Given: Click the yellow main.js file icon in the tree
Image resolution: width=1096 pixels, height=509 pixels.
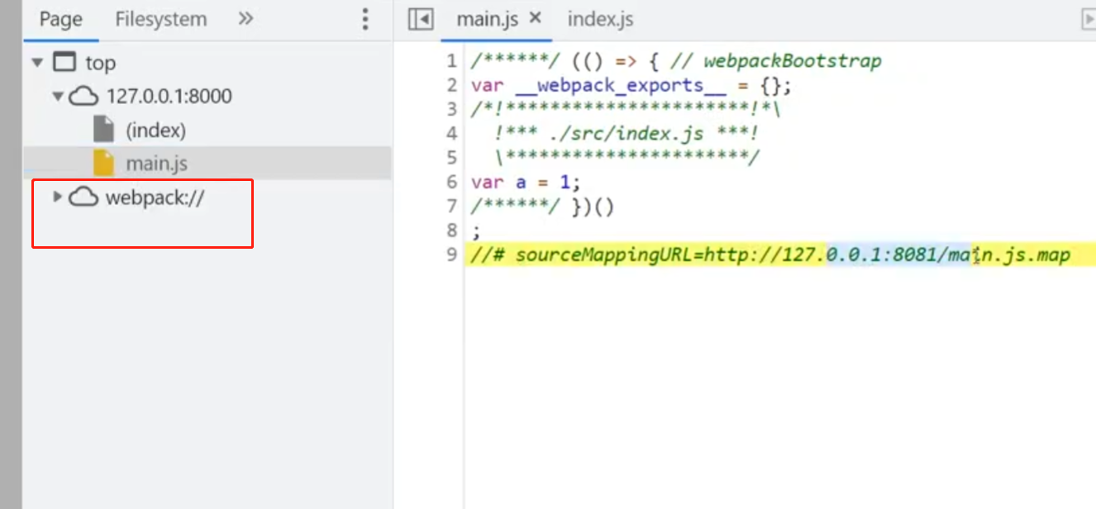Looking at the screenshot, I should point(103,163).
